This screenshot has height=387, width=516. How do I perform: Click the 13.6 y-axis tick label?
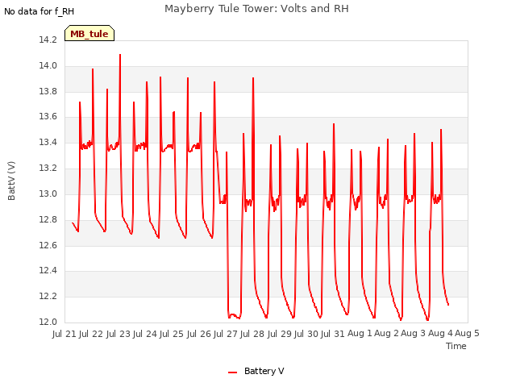pos(48,116)
